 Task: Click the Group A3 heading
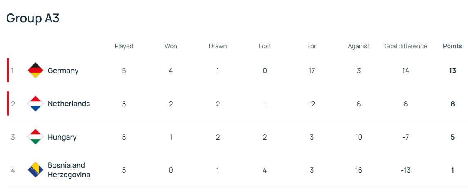click(33, 18)
